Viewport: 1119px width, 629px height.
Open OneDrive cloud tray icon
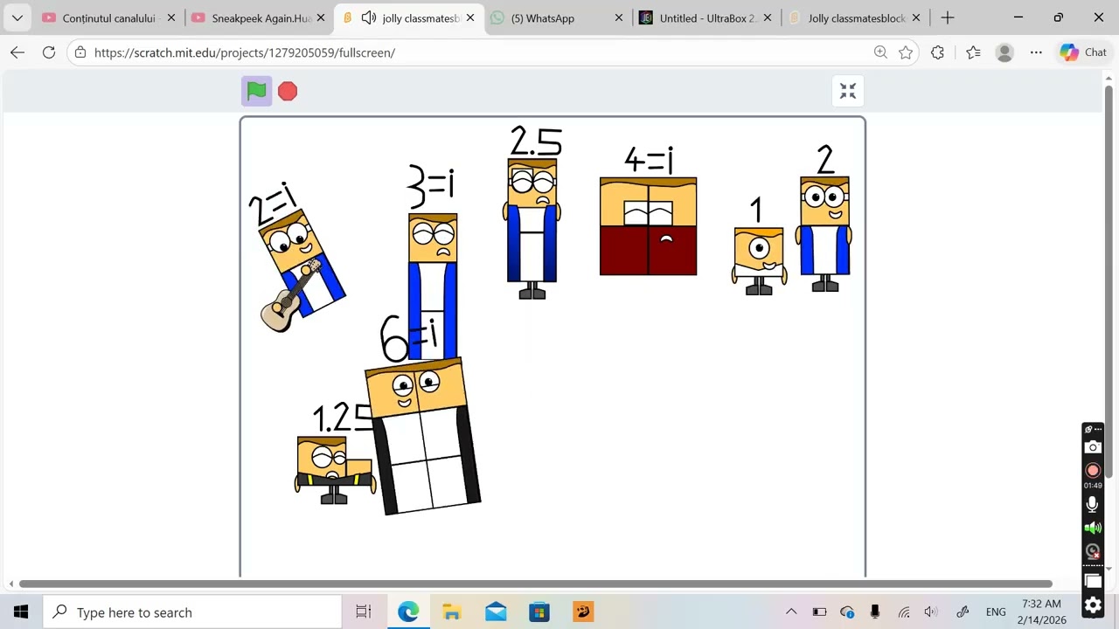tap(847, 612)
